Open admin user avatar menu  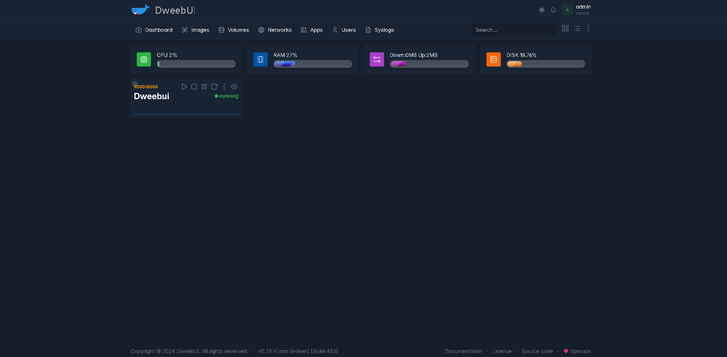[x=567, y=10]
